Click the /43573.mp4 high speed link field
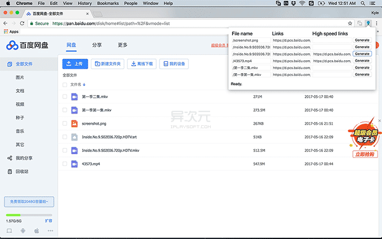Viewport: 382px width, 239px height. tap(332, 61)
